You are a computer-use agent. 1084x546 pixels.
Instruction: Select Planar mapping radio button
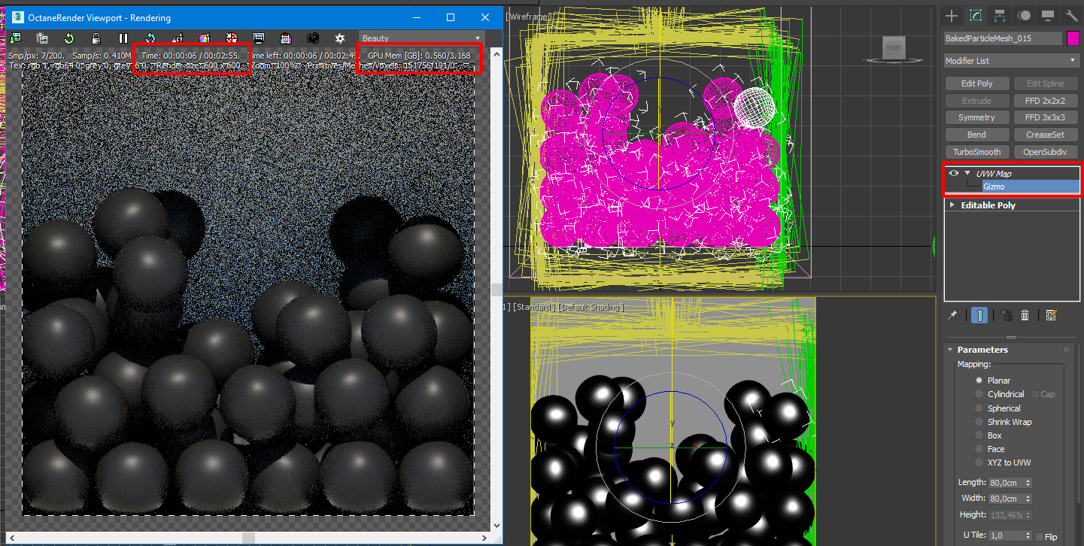click(979, 381)
